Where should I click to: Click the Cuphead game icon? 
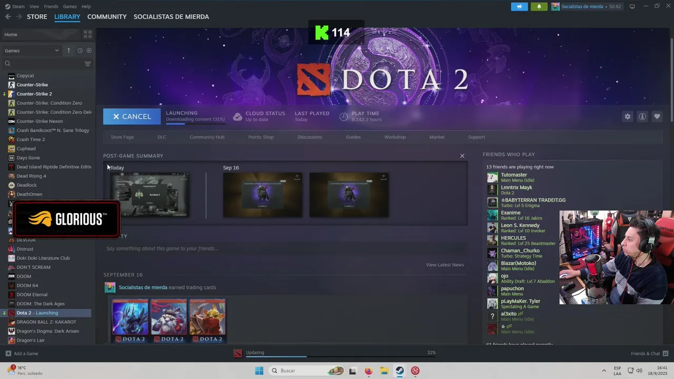(12, 148)
